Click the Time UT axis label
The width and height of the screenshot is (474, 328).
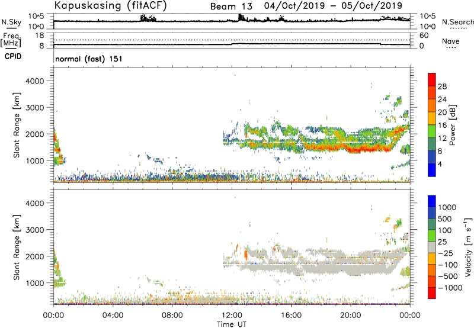(x=232, y=324)
